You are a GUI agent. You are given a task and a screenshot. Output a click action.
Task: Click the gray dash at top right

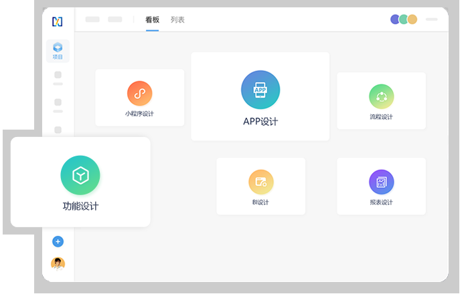(432, 19)
